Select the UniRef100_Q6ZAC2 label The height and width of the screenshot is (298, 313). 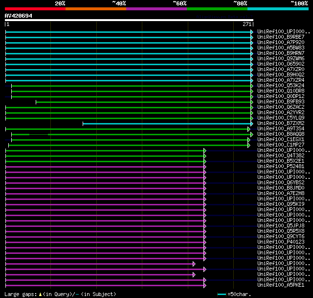coord(281,107)
